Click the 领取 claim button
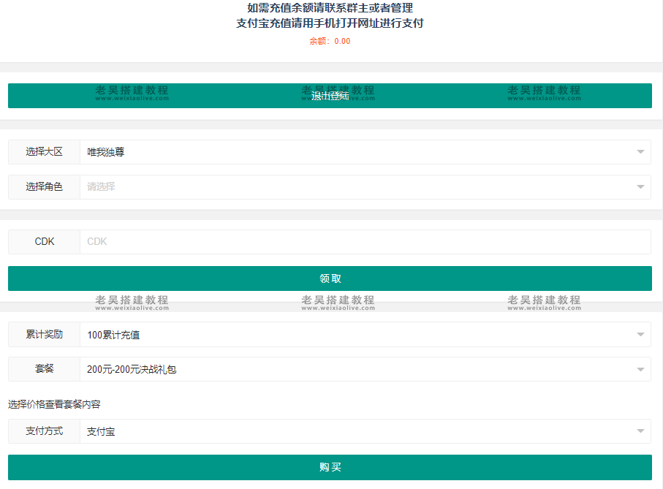This screenshot has width=663, height=489. pos(331,278)
